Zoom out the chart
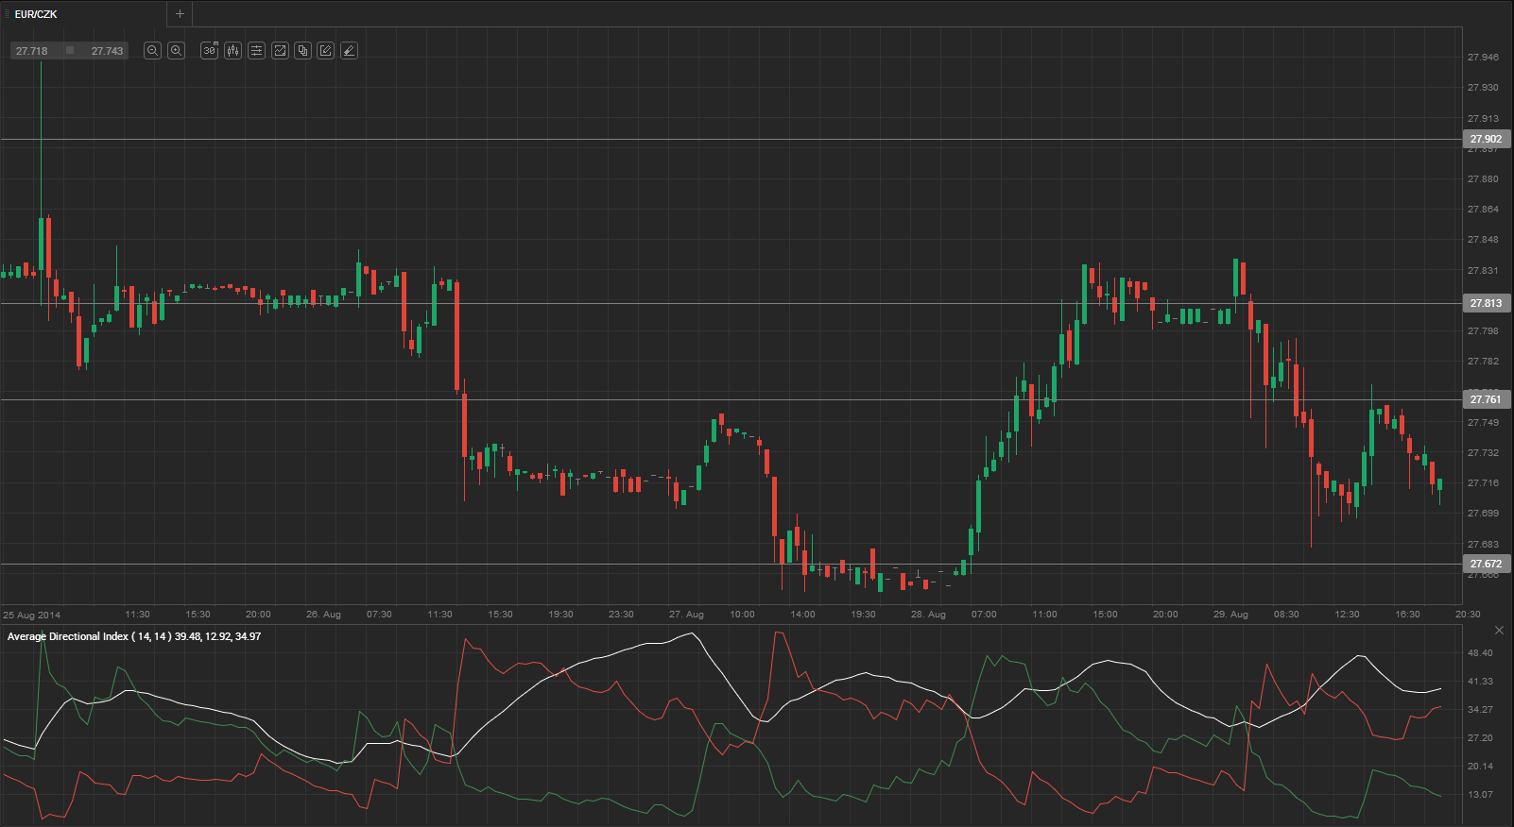 152,51
